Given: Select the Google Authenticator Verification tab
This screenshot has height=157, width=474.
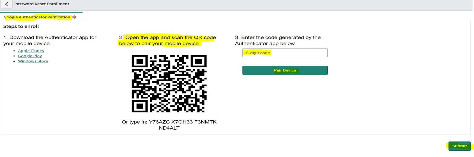Looking at the screenshot, I should [x=37, y=17].
